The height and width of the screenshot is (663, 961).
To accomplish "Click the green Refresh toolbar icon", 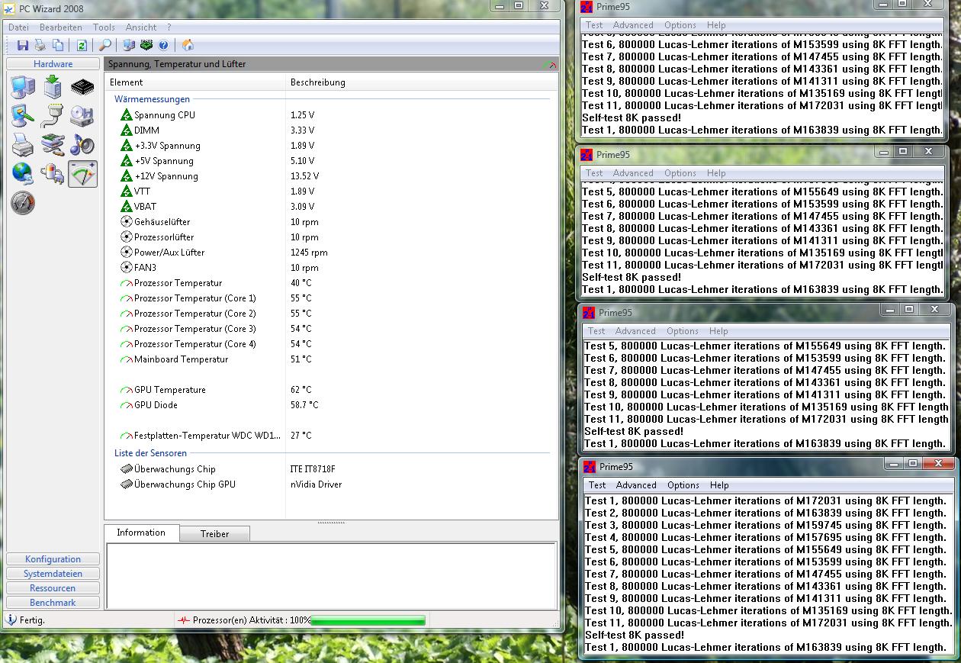I will point(82,46).
